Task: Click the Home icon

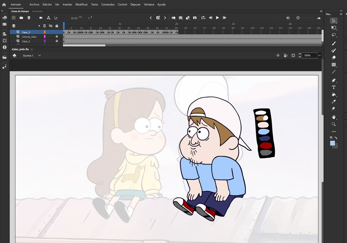Action: 4,5
